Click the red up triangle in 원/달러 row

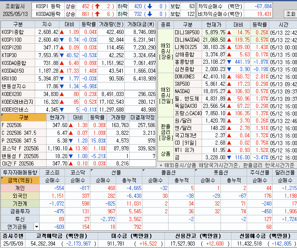[x=229, y=121]
